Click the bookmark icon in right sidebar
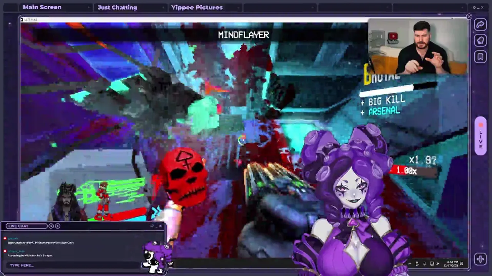Screen dimensions: 492x276 (x=480, y=57)
